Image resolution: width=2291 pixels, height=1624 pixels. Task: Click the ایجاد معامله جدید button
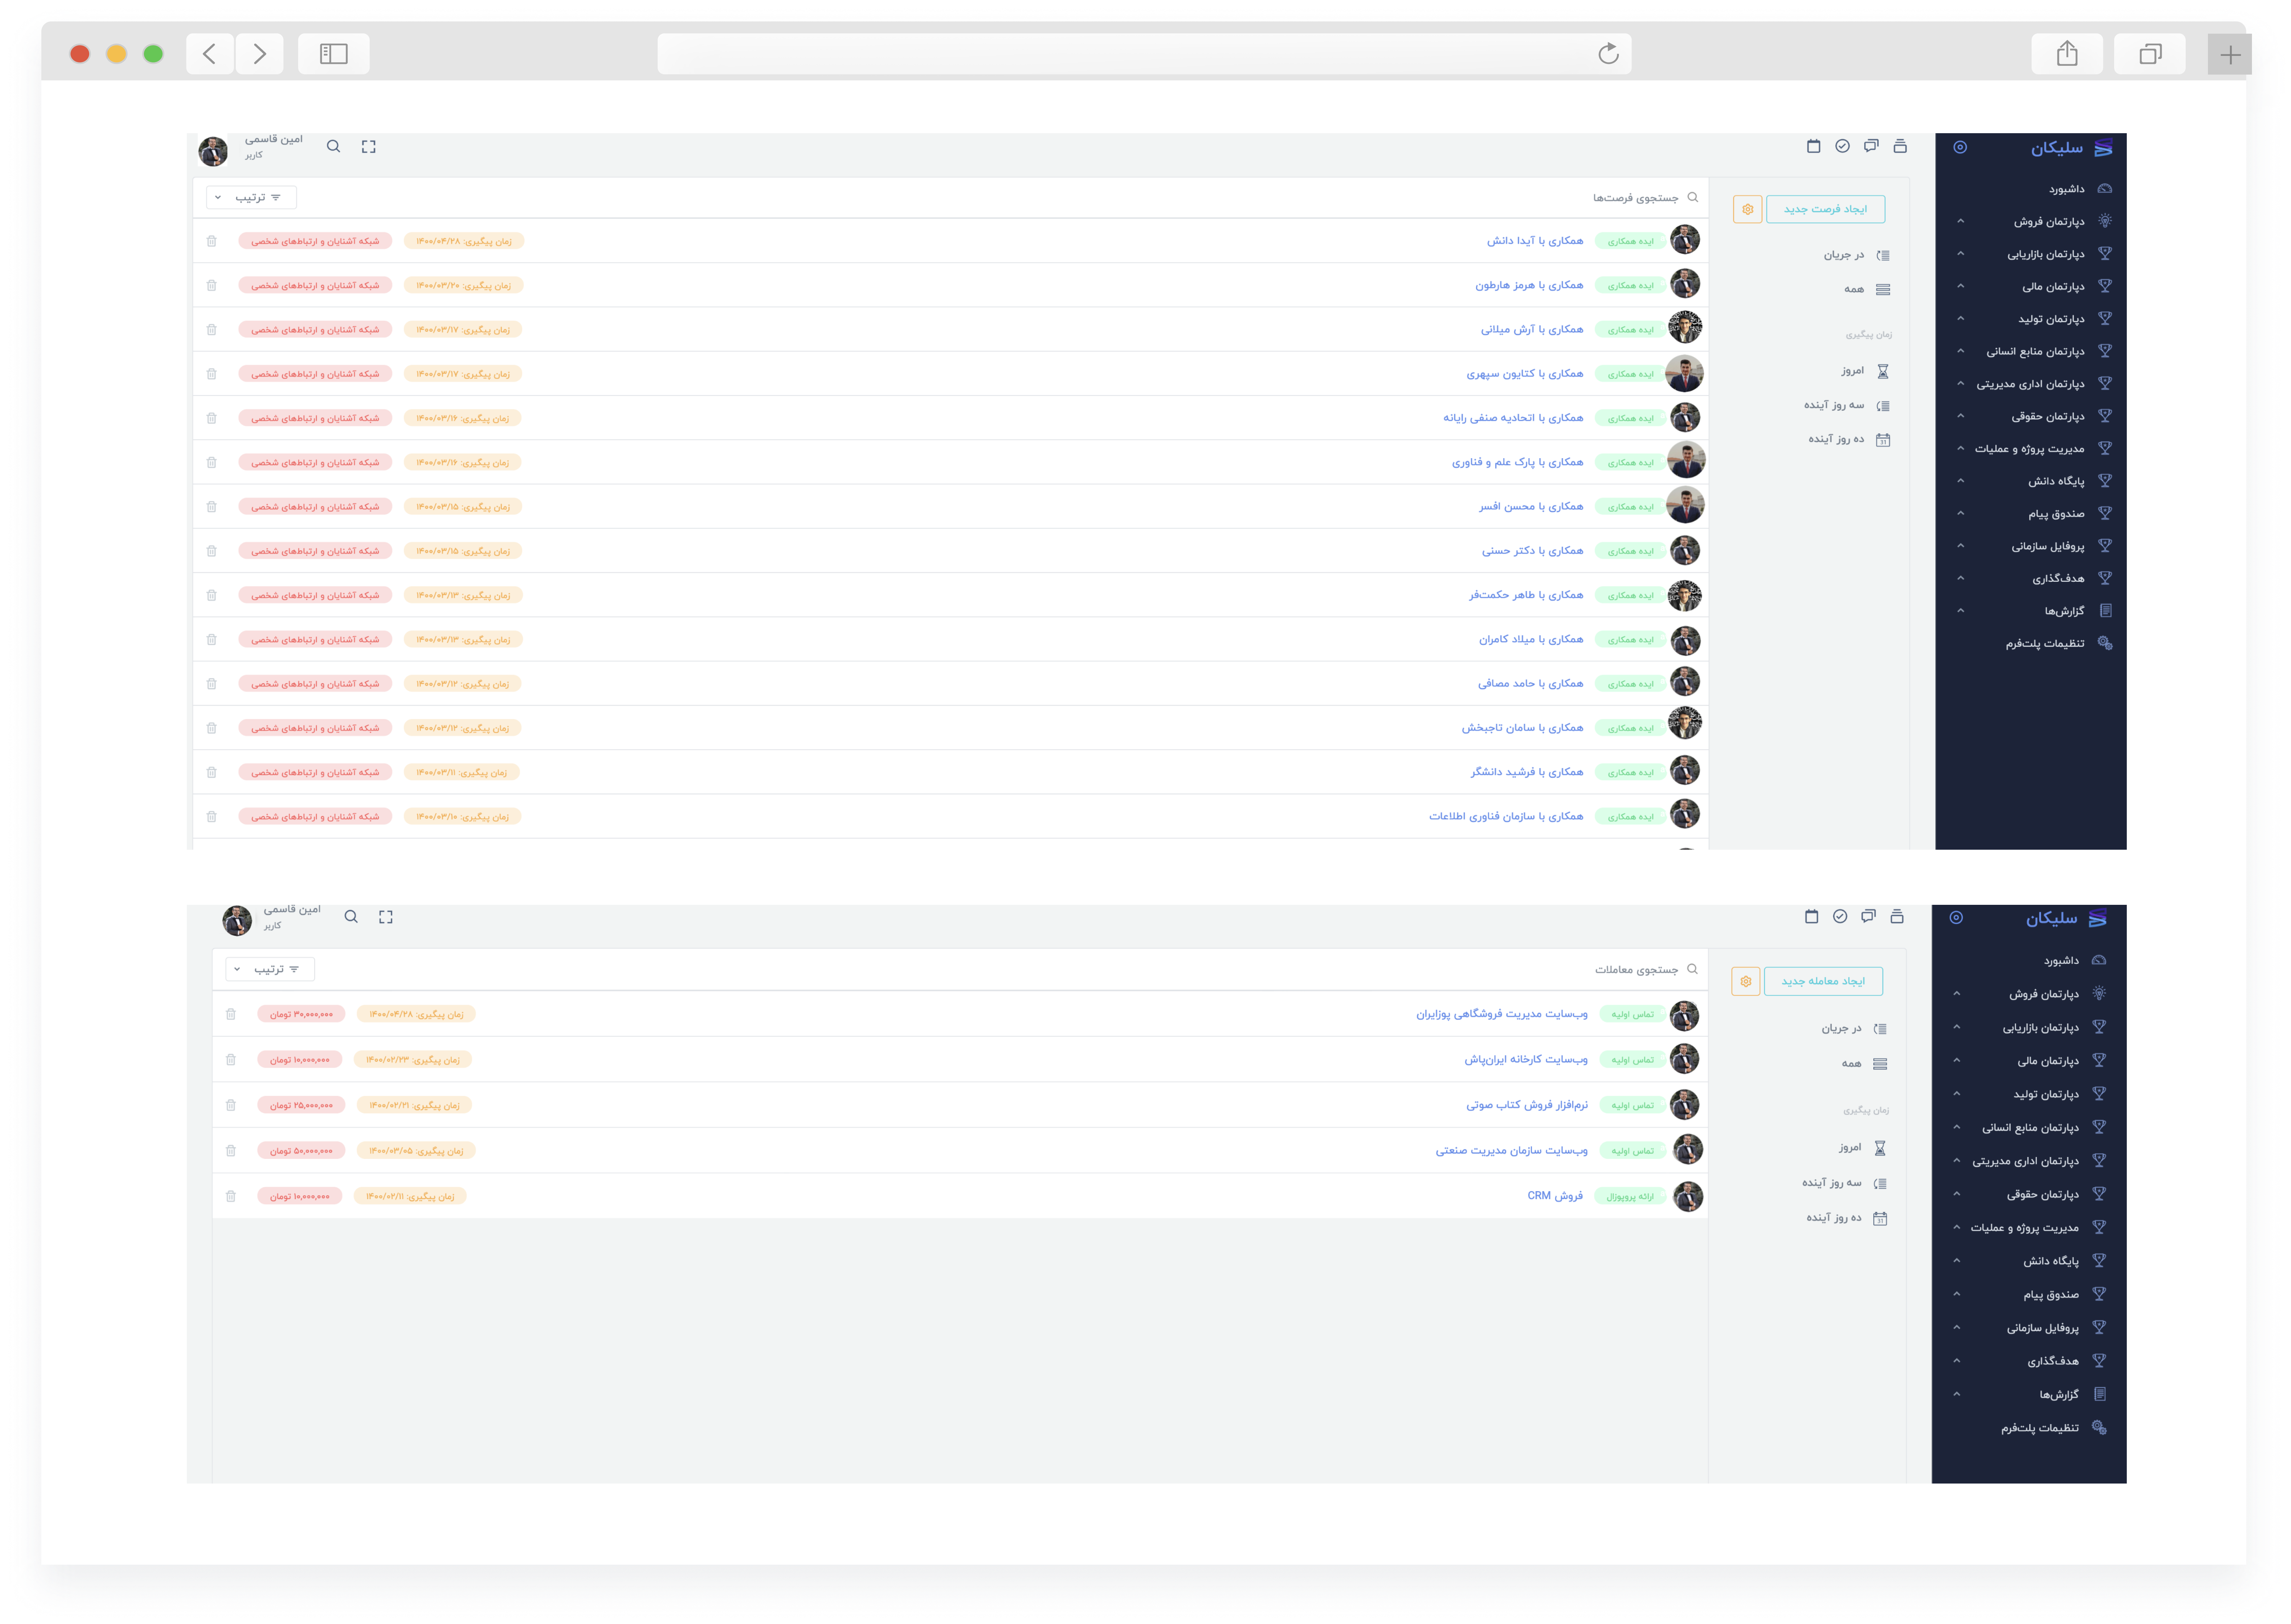1822,981
